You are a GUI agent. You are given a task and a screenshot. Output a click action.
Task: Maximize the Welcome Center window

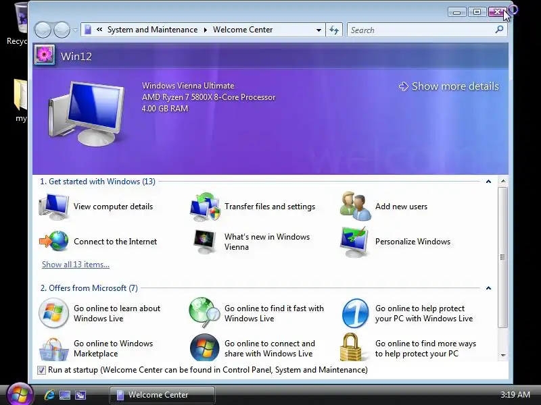(x=477, y=12)
